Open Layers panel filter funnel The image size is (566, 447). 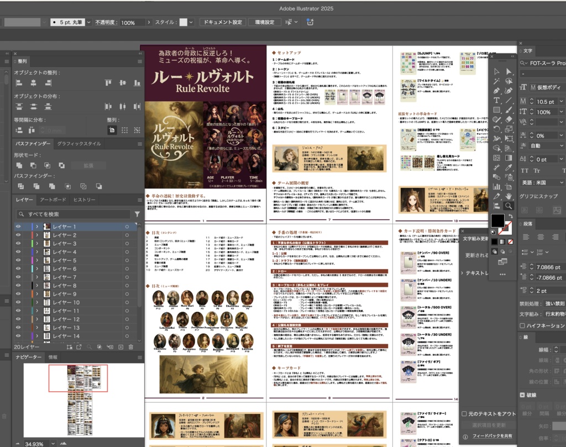coord(137,214)
